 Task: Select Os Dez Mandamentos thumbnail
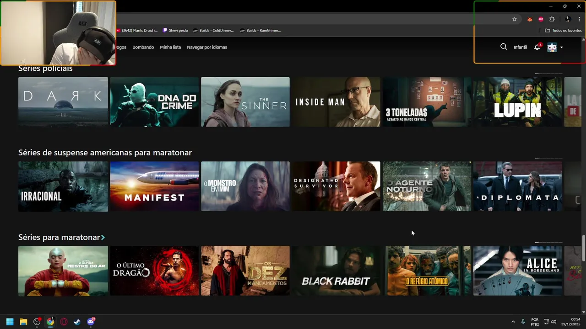245,271
